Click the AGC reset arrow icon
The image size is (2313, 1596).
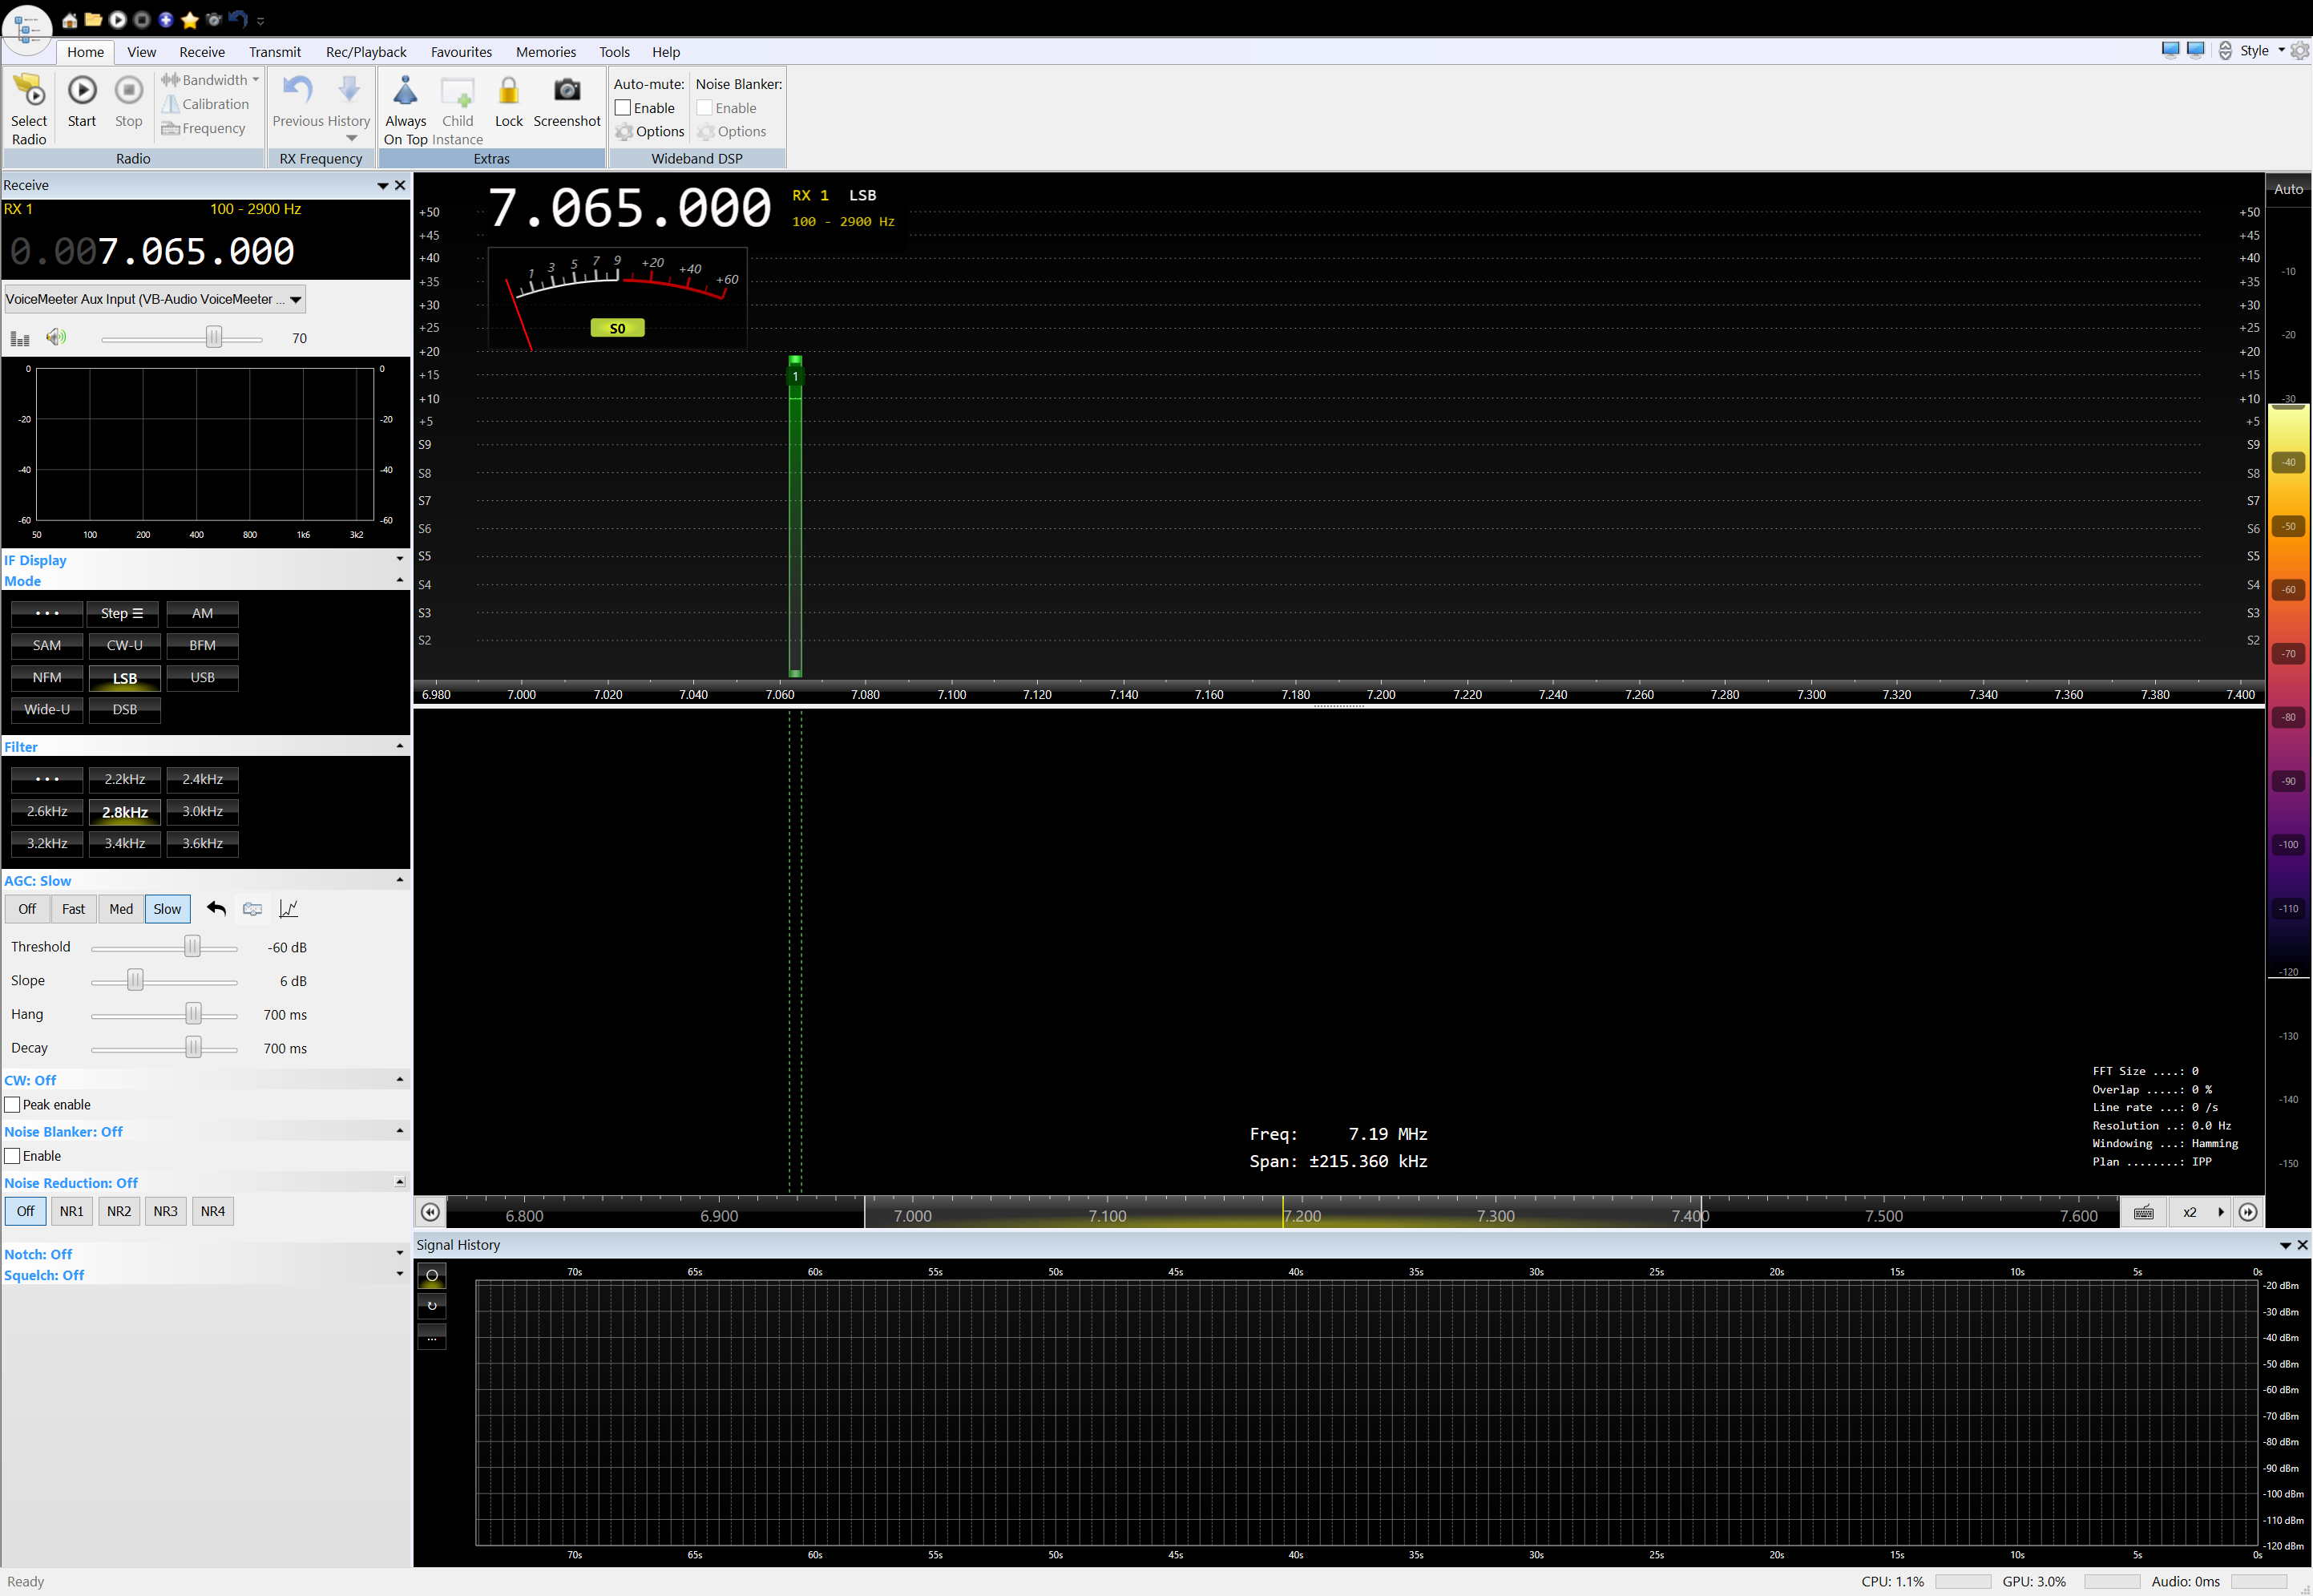click(x=216, y=909)
